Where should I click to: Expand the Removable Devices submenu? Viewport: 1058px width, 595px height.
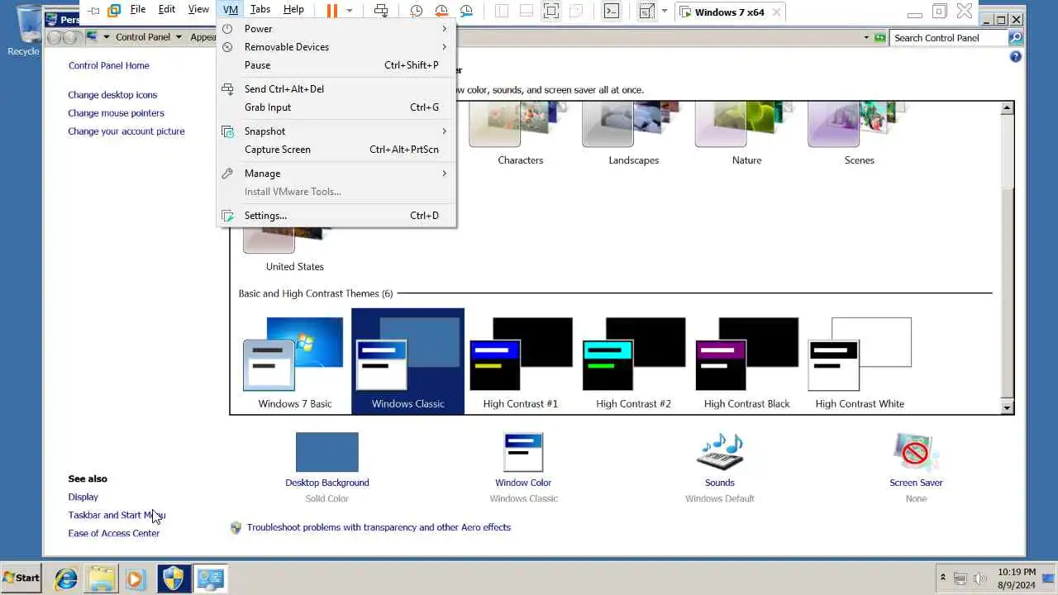tap(336, 47)
